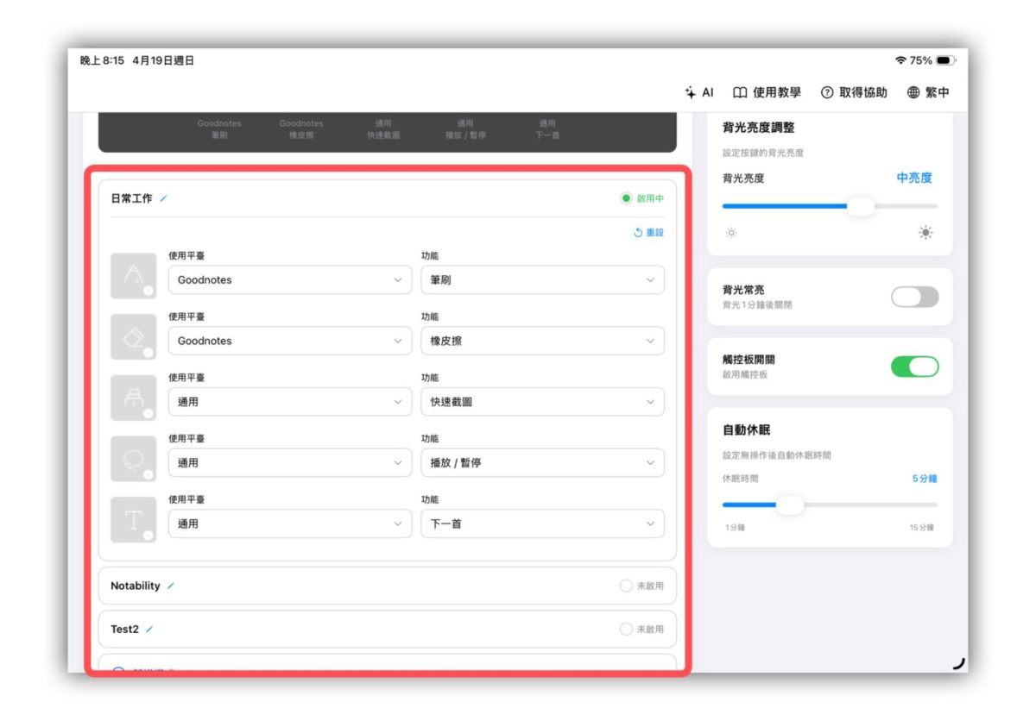Select the lasso key icon for 播放/暫停
The width and height of the screenshot is (1036, 721).
pyautogui.click(x=134, y=459)
